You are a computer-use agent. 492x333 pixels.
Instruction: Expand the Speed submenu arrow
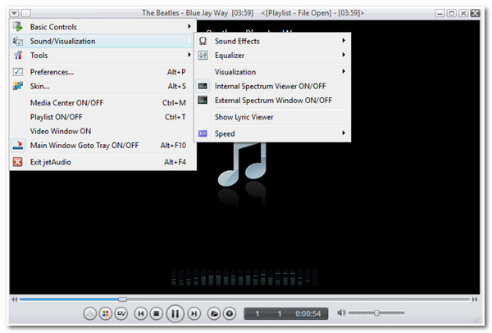click(x=344, y=133)
